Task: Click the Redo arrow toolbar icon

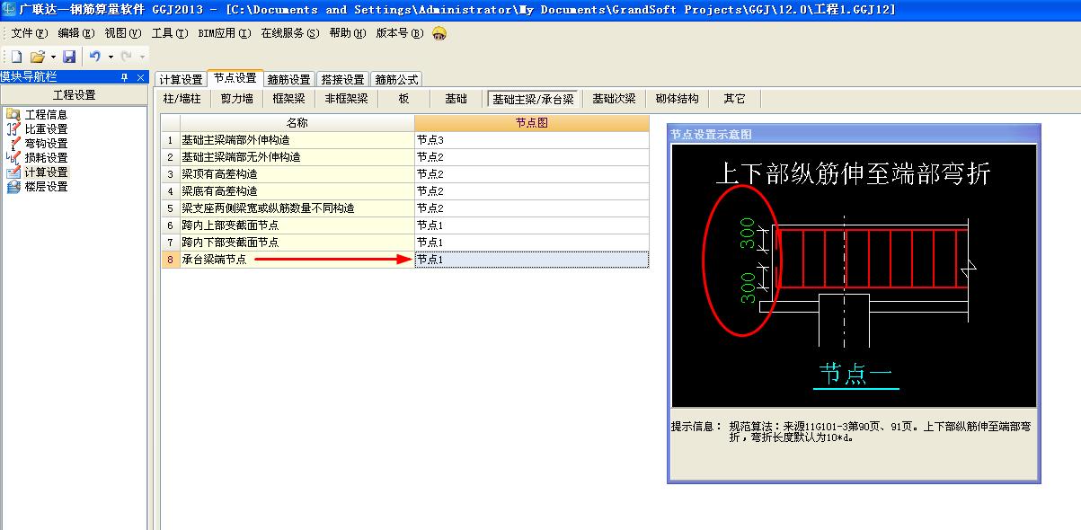Action: tap(127, 56)
